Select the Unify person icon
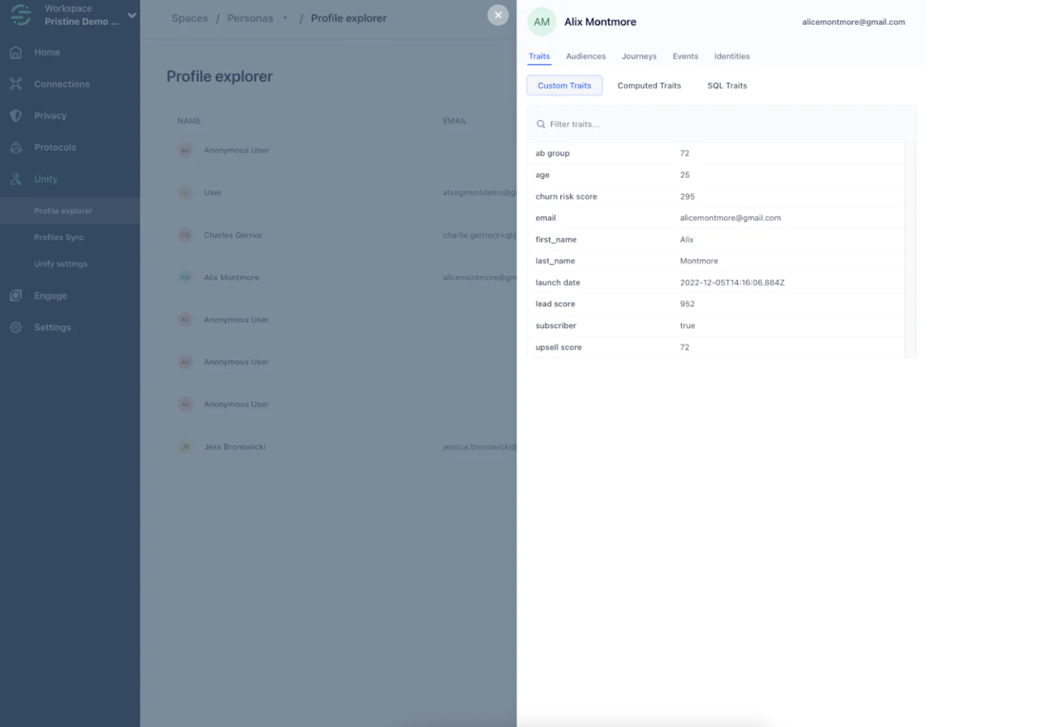Screen dimensions: 1062x727 15,179
